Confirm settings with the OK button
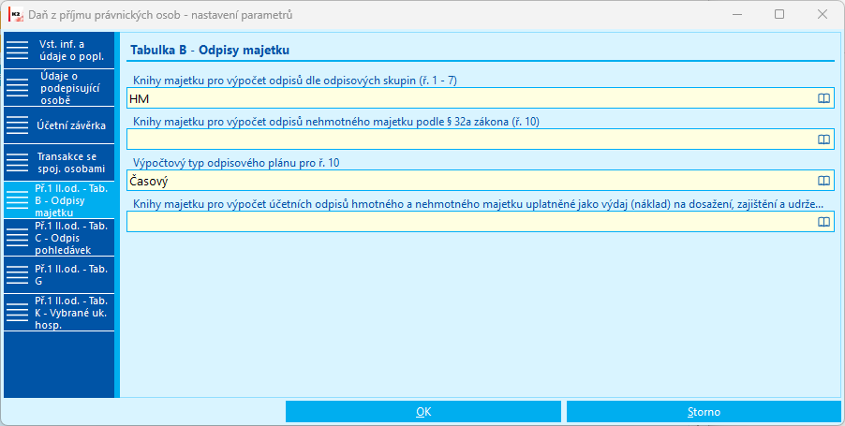845x426 pixels. pos(423,411)
